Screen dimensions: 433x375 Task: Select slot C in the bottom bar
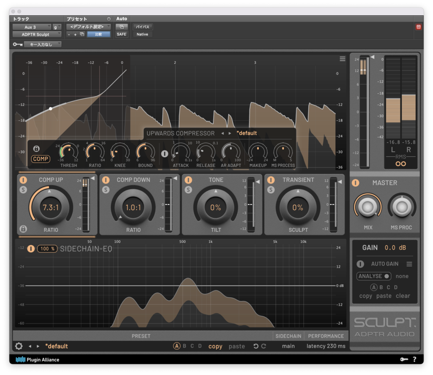[x=192, y=346]
